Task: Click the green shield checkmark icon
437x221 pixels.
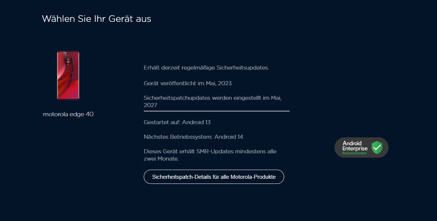Action: click(x=377, y=147)
